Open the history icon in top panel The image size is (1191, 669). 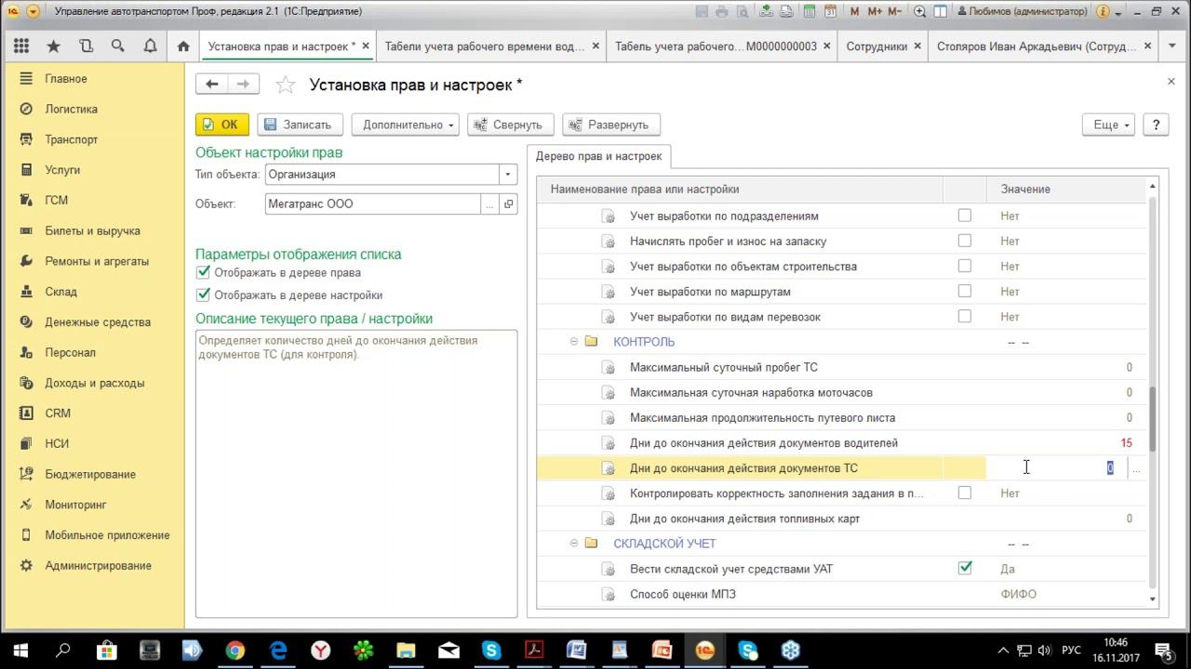86,46
